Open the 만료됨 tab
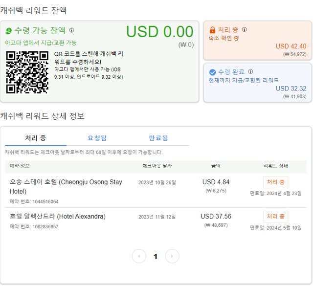 tap(158, 138)
